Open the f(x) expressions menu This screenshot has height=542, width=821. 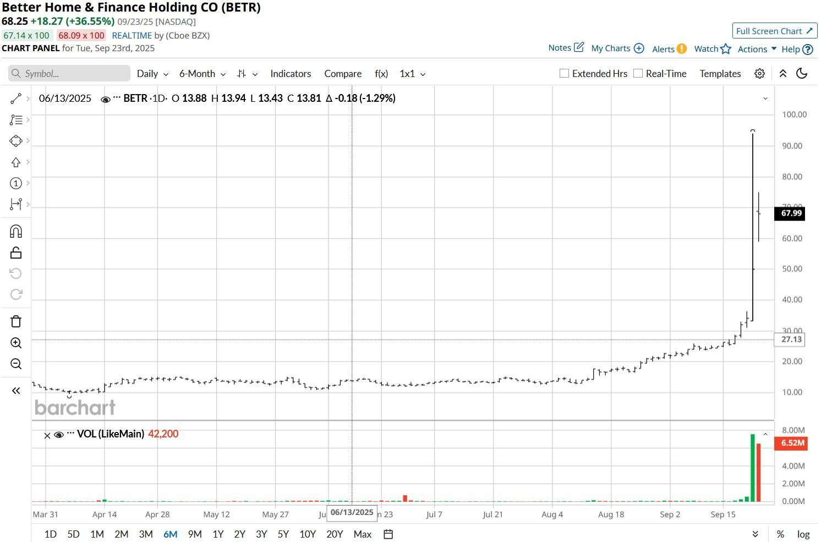coord(381,74)
